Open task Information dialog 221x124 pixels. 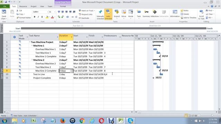click(175, 14)
